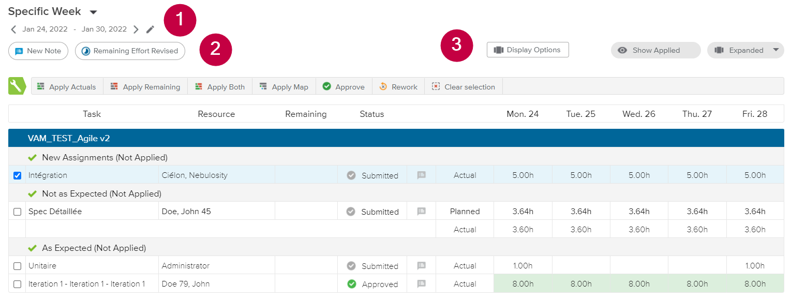This screenshot has height=300, width=791.
Task: Open the note icon on Intégration row
Action: tap(422, 175)
